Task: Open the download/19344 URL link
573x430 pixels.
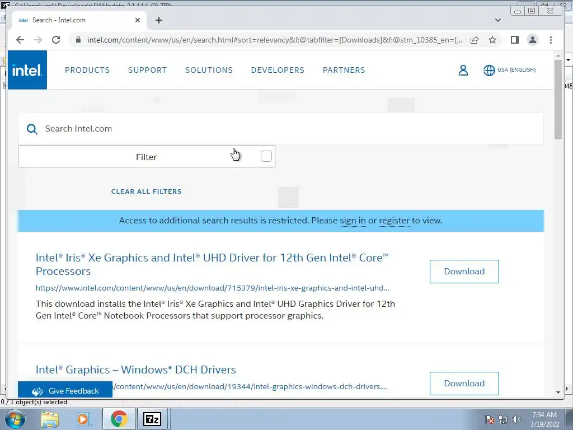Action: click(x=250, y=386)
